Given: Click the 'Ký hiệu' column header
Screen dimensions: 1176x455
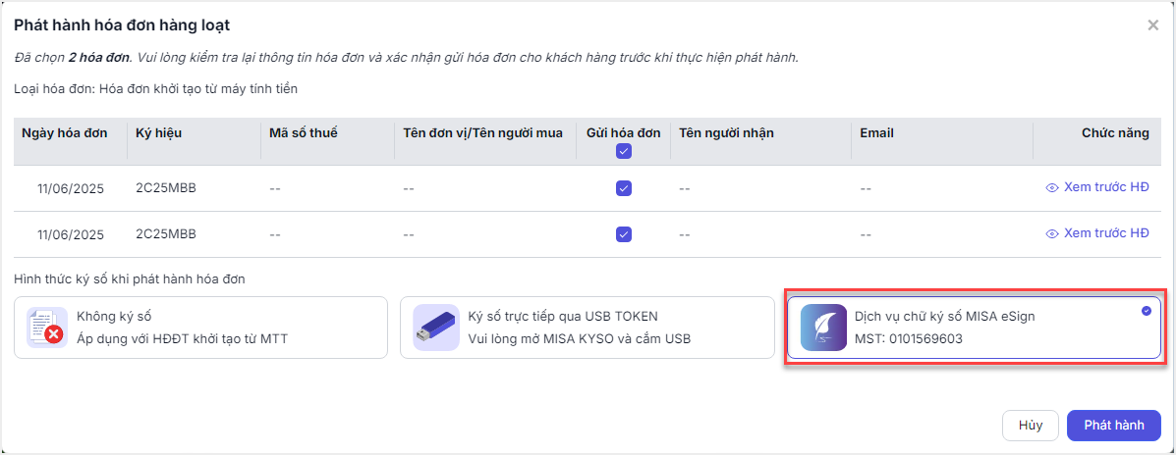Looking at the screenshot, I should pos(158,133).
